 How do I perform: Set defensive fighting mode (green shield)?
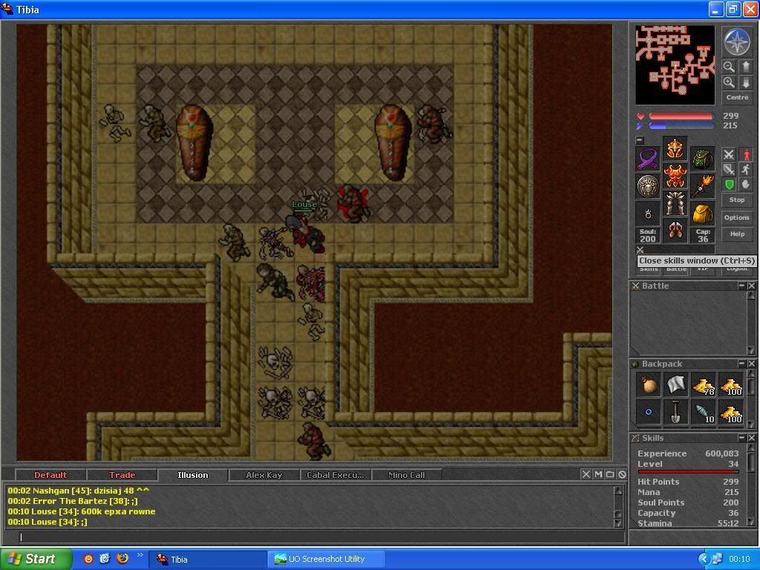729,185
